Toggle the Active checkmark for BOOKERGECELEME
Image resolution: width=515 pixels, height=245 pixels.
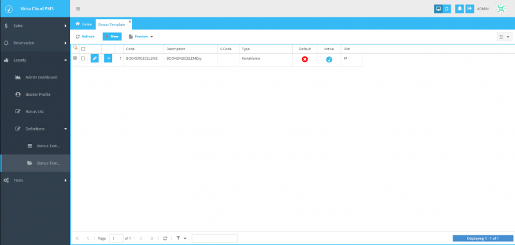coord(329,60)
